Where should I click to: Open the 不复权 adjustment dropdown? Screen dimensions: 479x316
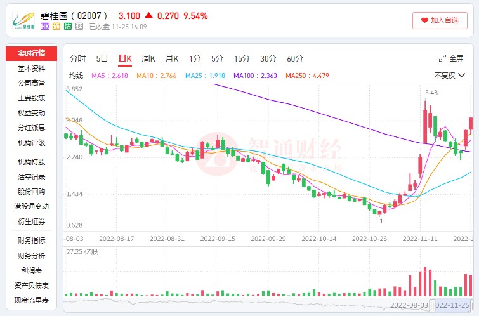(449, 75)
